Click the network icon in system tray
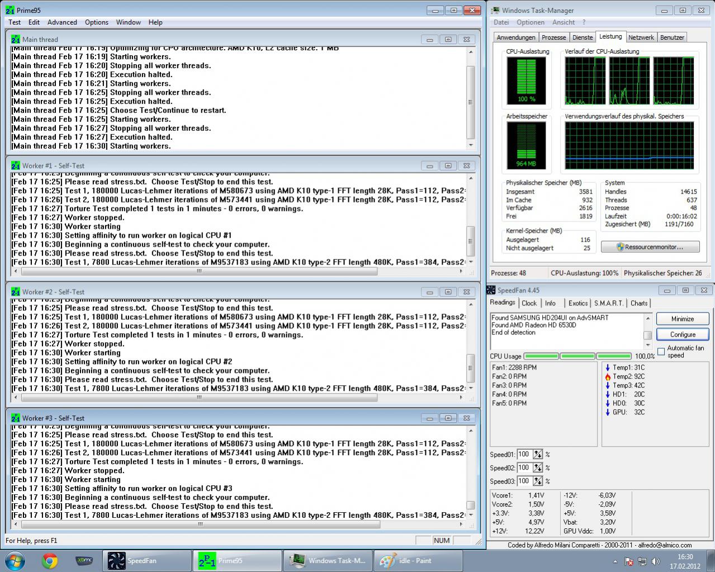The image size is (715, 572). pyautogui.click(x=642, y=561)
